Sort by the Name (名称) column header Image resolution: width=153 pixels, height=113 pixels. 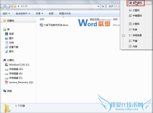tap(42, 19)
